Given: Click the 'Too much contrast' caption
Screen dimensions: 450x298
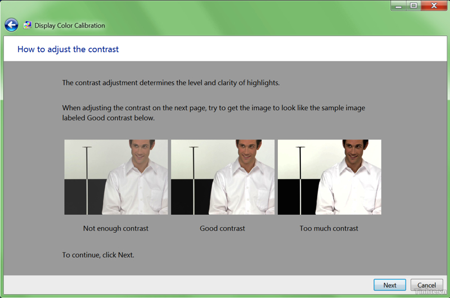Looking at the screenshot, I should 329,228.
